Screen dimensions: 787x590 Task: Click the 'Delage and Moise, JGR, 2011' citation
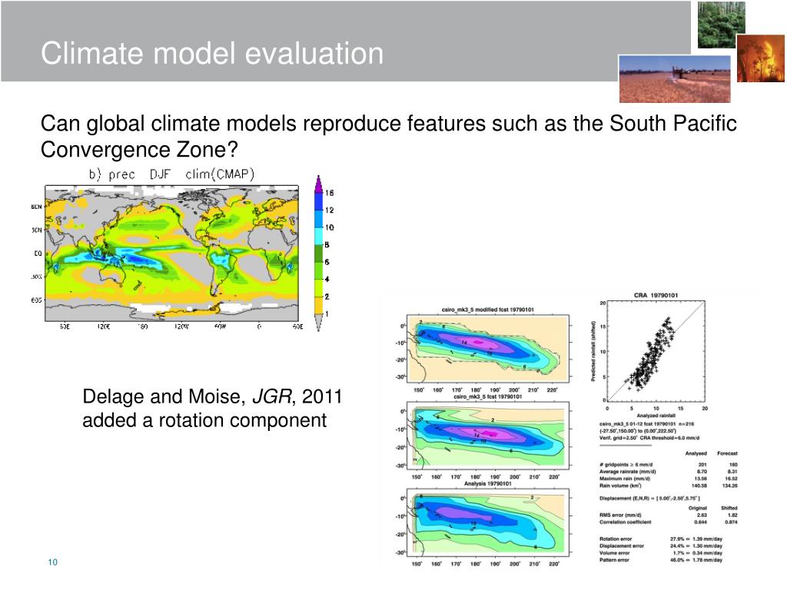point(212,396)
